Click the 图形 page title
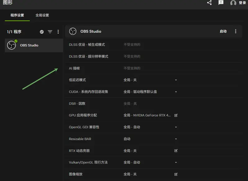Viewport: 248px width, 181px height. point(7,2)
